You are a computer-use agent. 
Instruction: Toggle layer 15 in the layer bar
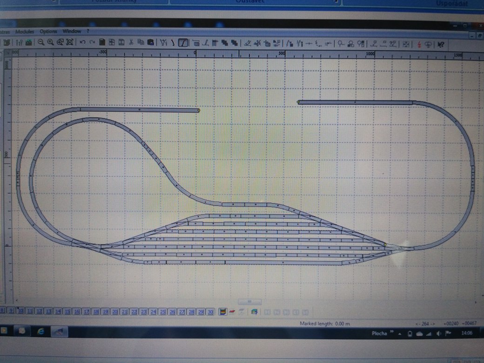pos(67,312)
